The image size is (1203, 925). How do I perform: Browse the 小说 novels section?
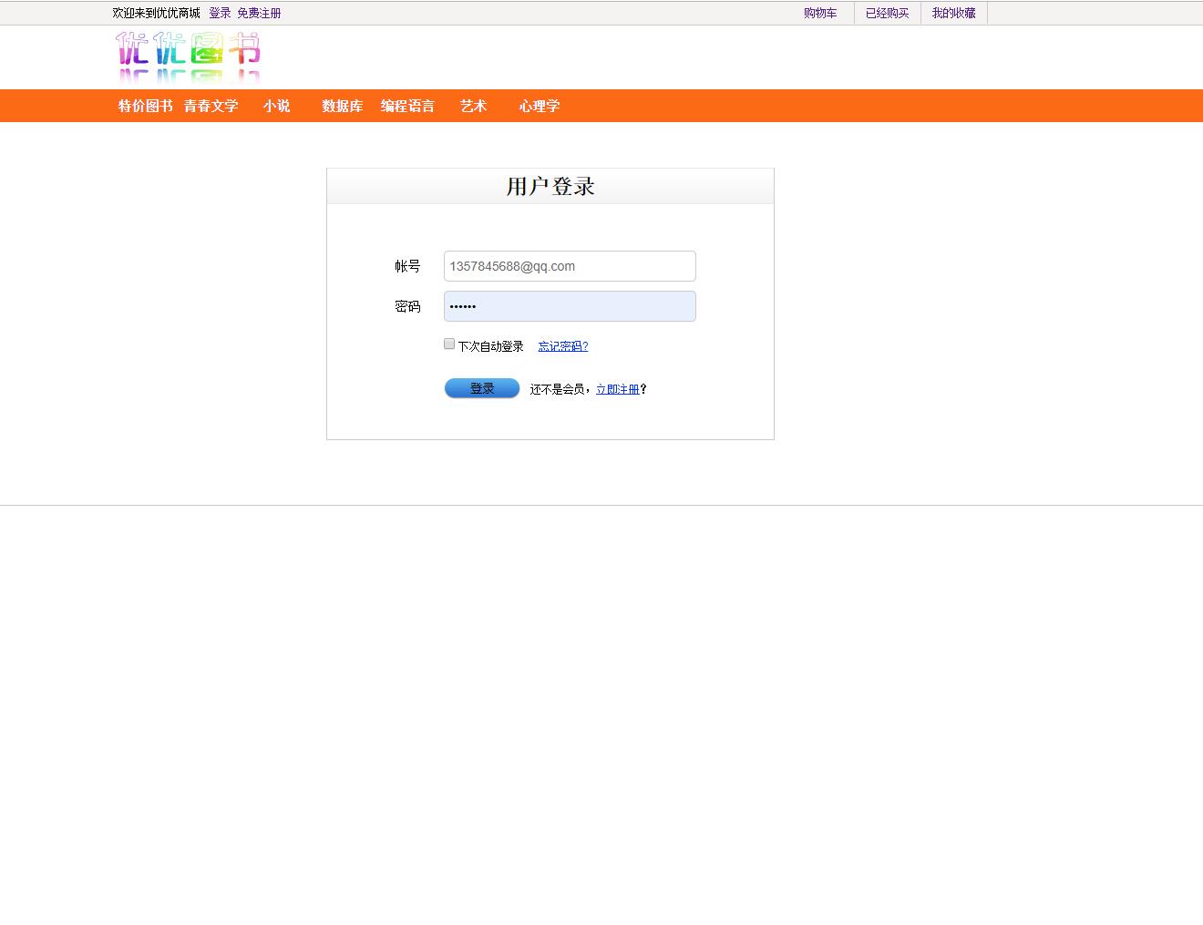276,106
